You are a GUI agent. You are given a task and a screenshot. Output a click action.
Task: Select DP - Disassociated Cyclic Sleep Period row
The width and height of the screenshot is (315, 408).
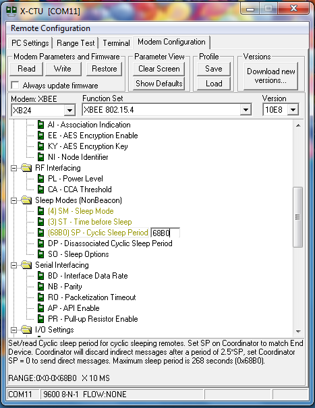tap(110, 243)
